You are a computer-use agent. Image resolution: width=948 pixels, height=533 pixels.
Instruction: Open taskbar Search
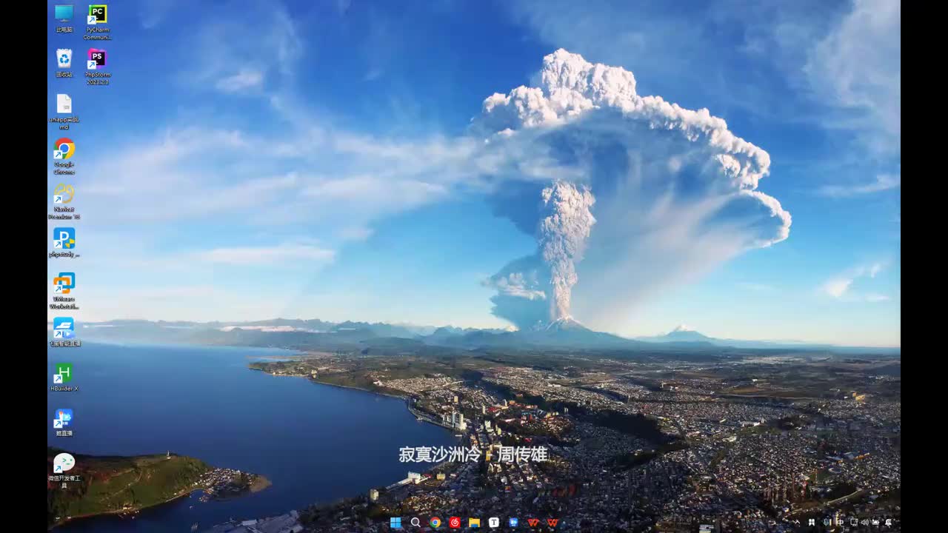coord(415,522)
